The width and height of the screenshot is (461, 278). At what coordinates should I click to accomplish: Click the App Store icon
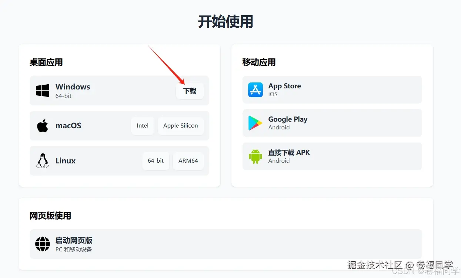(255, 89)
